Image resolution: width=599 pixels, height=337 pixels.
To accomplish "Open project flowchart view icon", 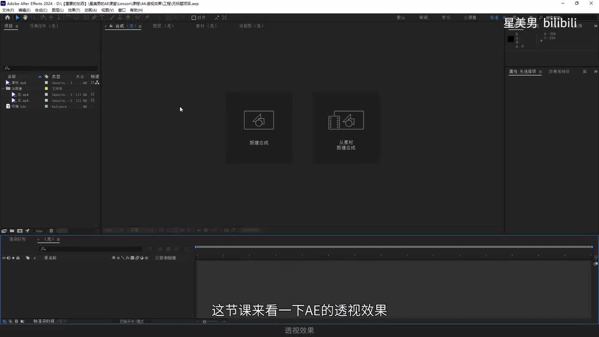I will tap(97, 82).
